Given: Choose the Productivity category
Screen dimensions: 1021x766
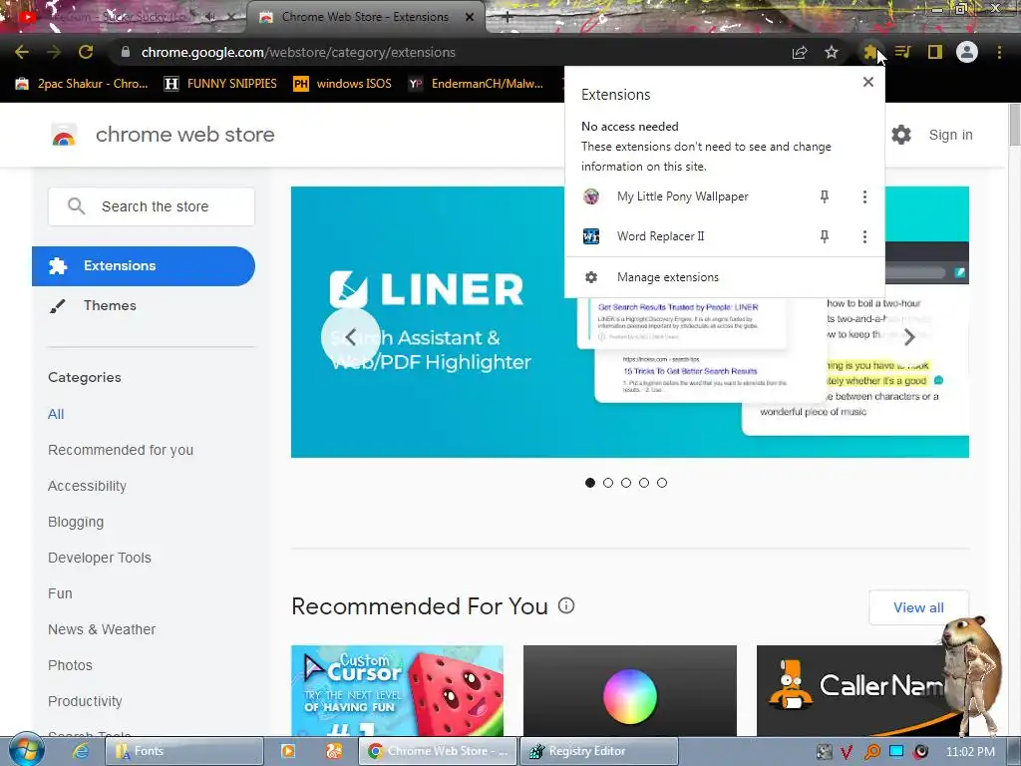Looking at the screenshot, I should point(85,701).
